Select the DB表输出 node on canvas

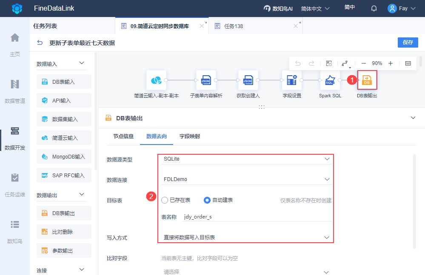point(367,80)
